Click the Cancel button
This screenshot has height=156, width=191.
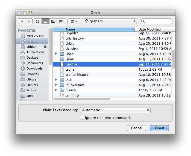pos(136,128)
